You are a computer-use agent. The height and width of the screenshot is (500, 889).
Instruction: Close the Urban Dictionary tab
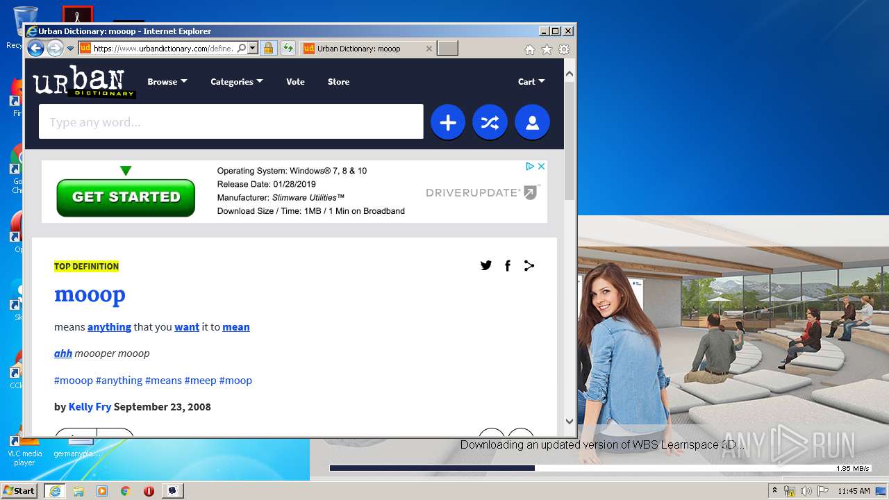click(x=429, y=49)
